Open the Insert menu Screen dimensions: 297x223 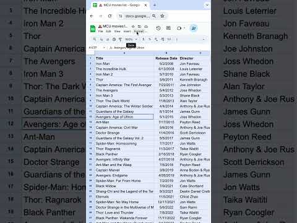coord(127,32)
